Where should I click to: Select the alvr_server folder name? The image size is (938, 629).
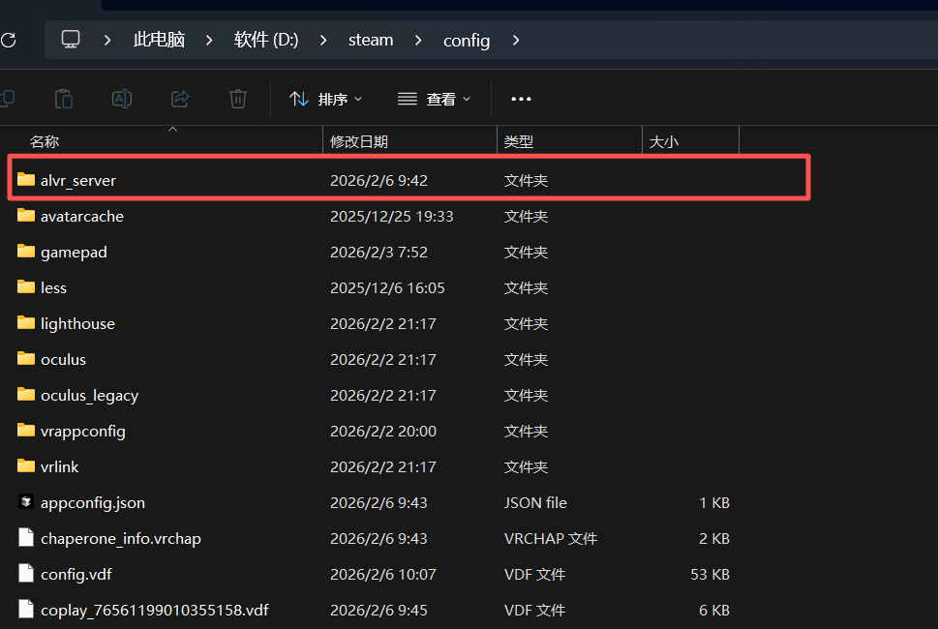(78, 181)
